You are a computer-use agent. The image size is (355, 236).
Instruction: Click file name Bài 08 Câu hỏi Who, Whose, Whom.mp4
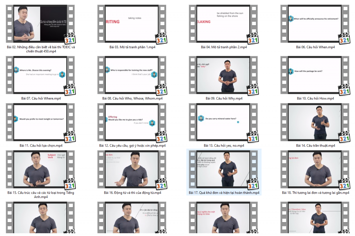[132, 98]
